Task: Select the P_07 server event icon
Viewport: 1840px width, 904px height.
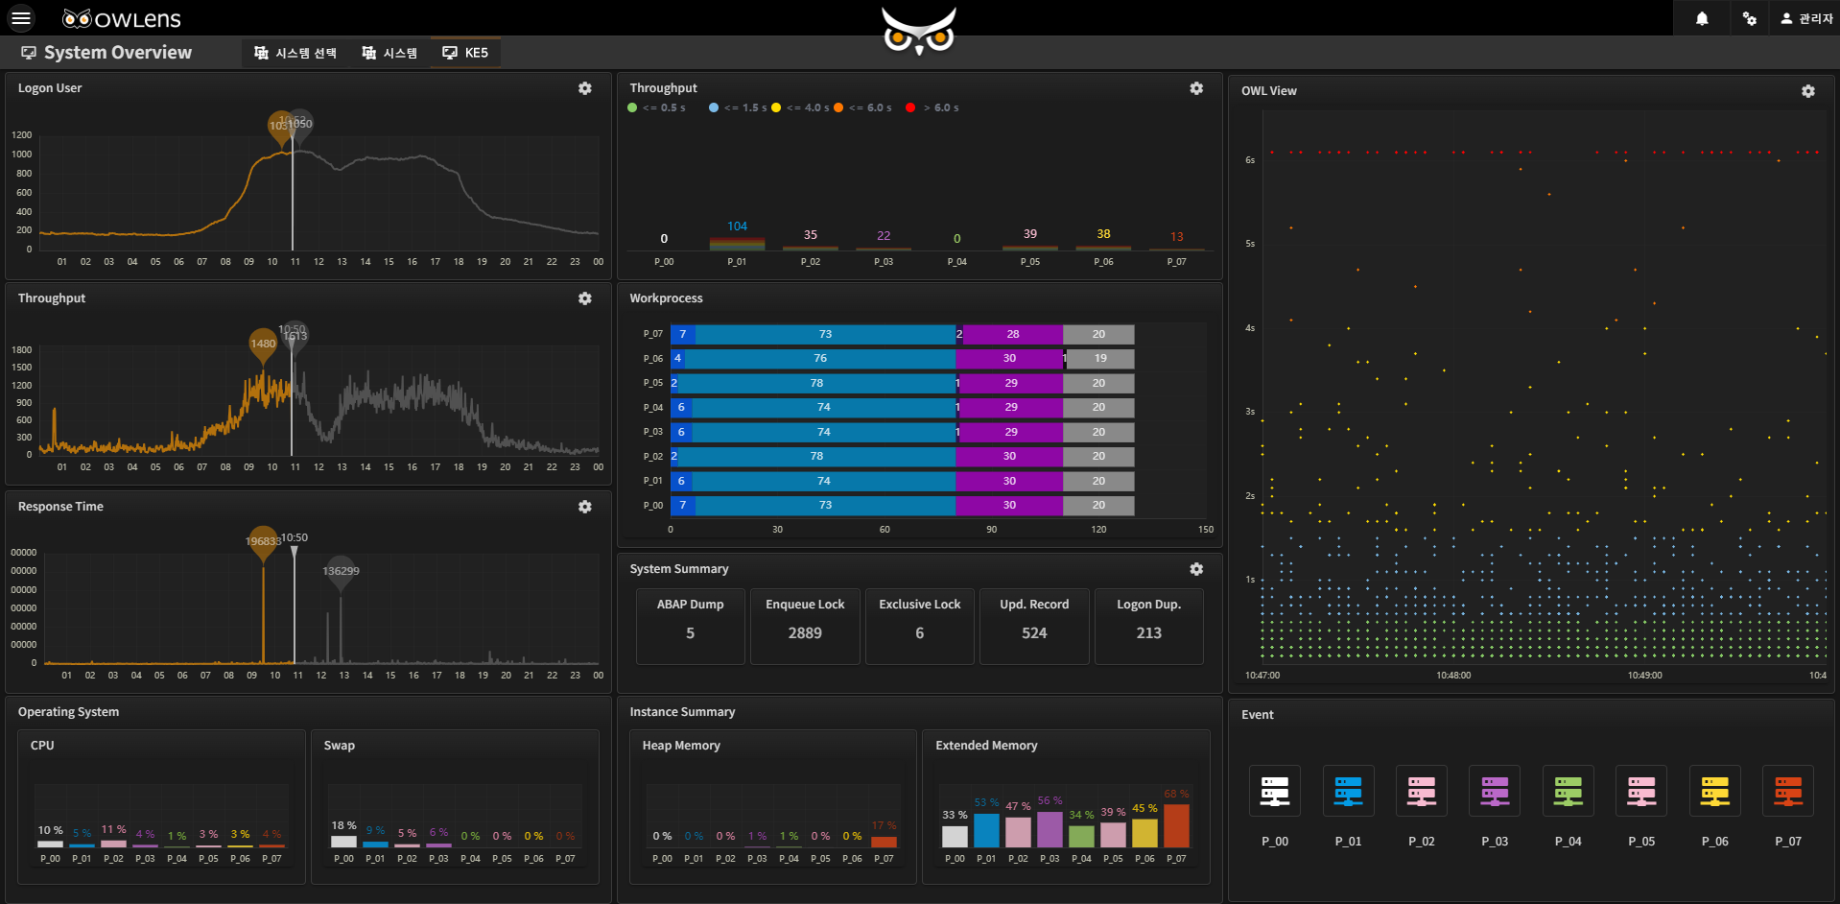Action: click(x=1788, y=791)
